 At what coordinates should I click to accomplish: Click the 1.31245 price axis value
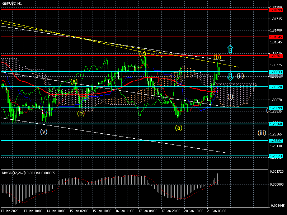276,42
